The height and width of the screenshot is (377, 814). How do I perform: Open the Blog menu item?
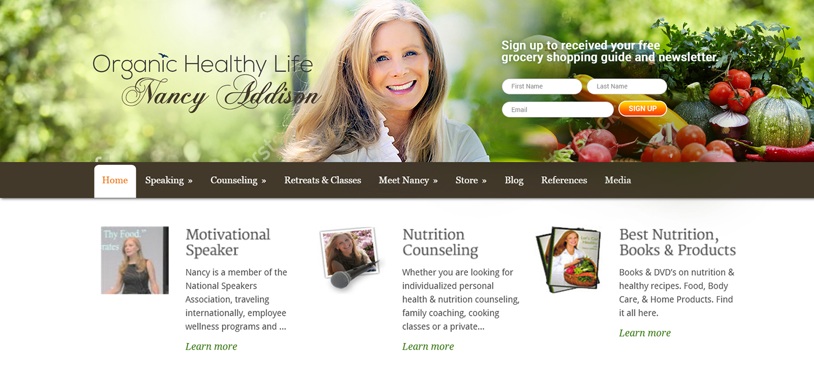tap(514, 180)
